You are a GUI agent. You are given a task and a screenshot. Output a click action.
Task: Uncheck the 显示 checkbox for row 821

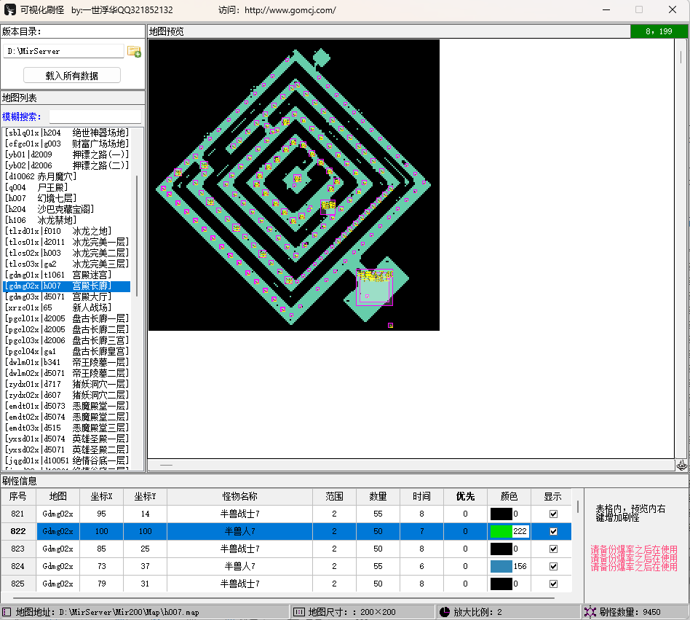pos(553,514)
